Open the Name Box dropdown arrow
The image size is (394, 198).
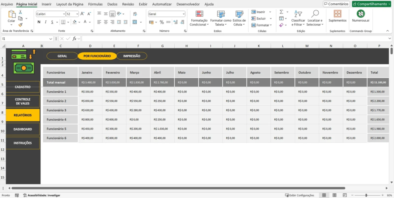[x=51, y=39]
